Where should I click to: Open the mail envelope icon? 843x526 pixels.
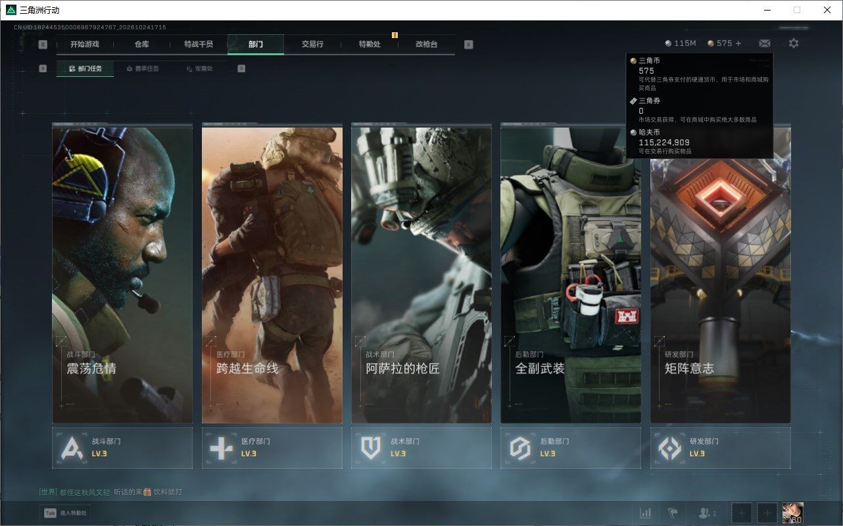pyautogui.click(x=765, y=43)
